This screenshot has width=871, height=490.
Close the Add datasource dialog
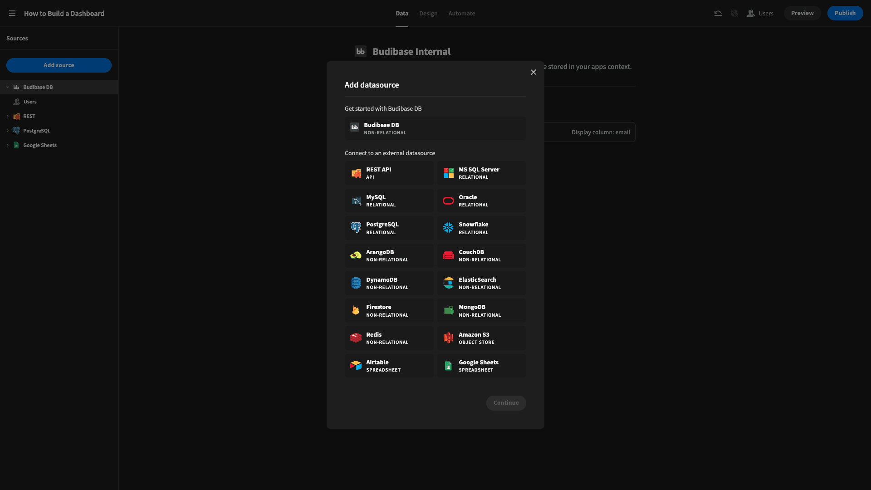[533, 72]
